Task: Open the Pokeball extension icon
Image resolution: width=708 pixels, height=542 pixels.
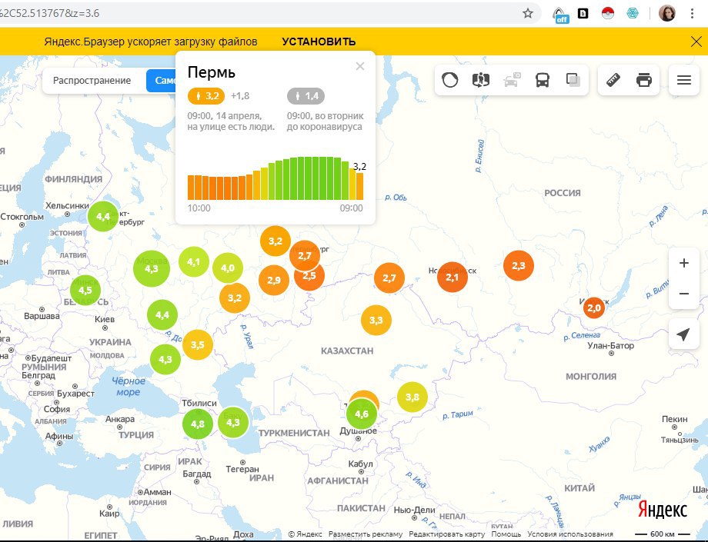Action: tap(608, 13)
